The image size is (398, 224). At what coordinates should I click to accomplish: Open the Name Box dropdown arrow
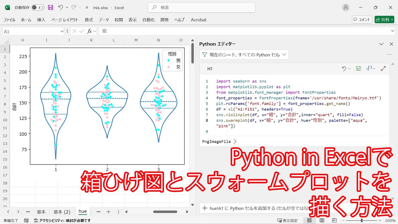(x=62, y=31)
